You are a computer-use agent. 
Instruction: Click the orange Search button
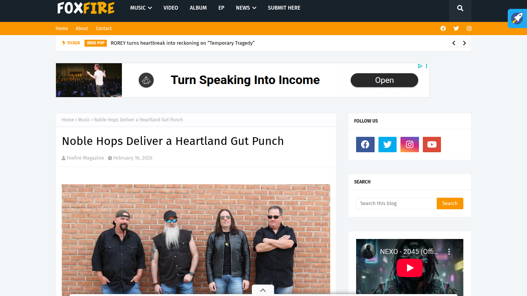click(x=450, y=203)
